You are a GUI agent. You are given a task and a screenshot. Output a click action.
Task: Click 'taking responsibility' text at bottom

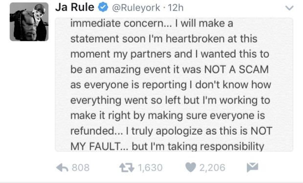coord(216,146)
